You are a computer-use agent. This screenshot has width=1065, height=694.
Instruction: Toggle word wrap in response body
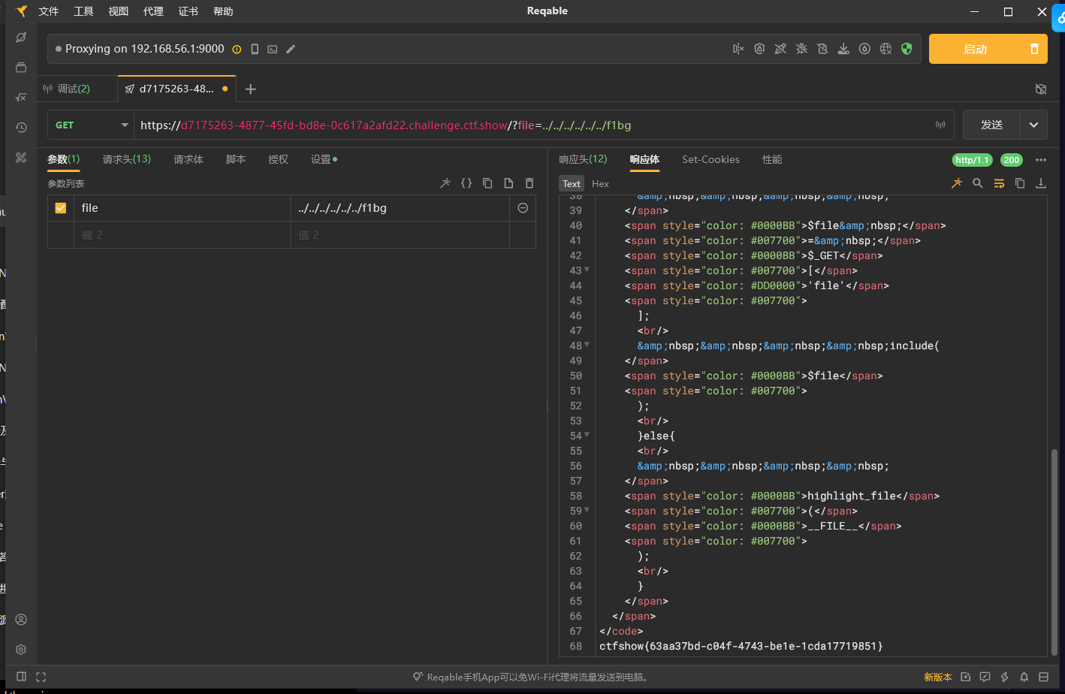click(999, 183)
